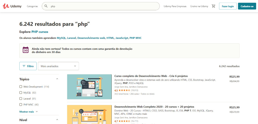Click the (19.013) review count

135,90
